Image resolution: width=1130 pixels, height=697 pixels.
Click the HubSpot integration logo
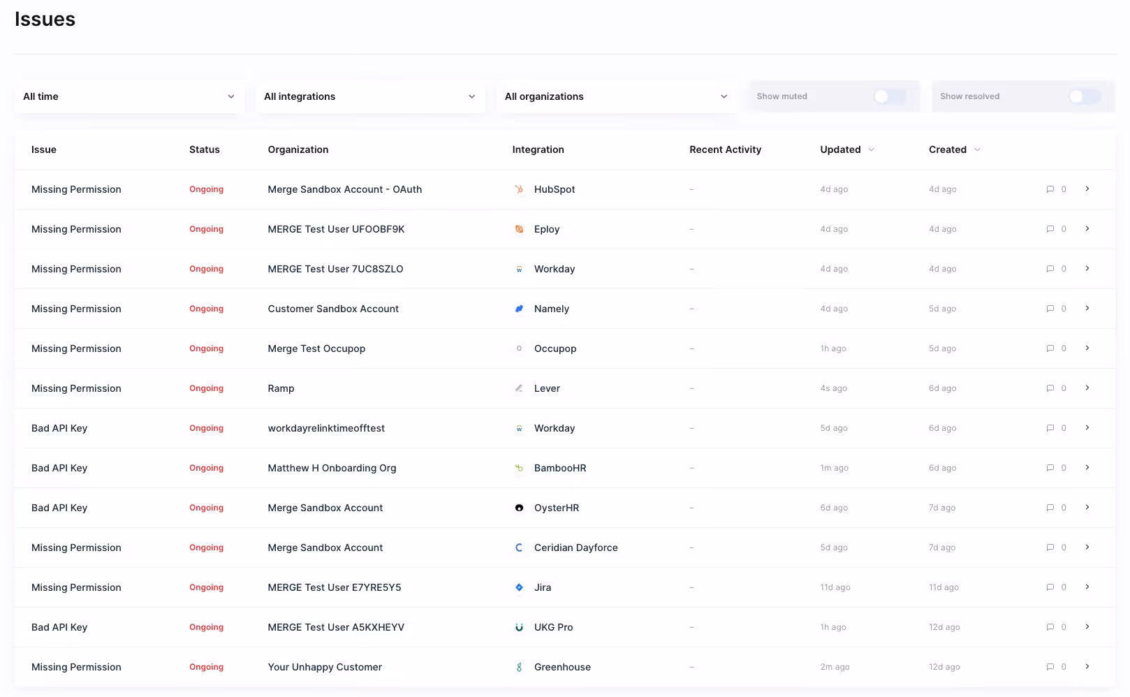tap(519, 189)
